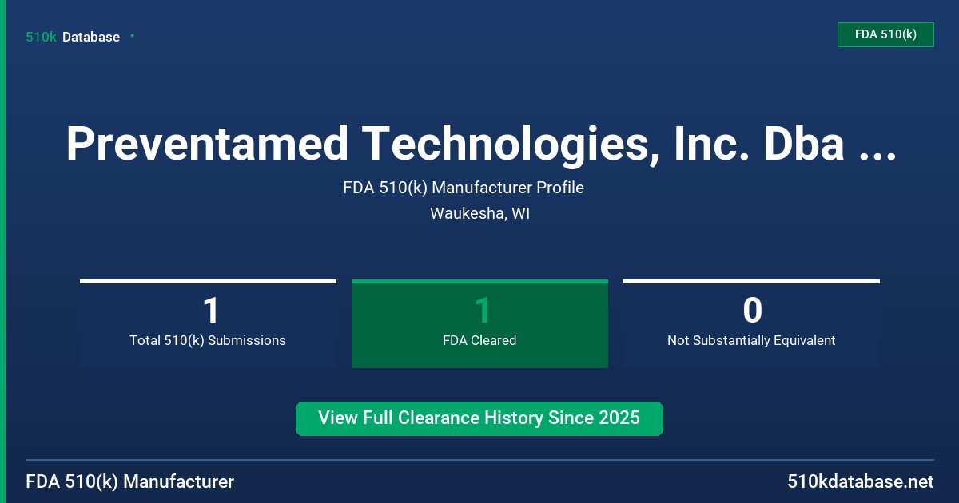This screenshot has width=959, height=503.
Task: Click the FDA 510(k) Manufacturer Profile subtitle
Action: (x=464, y=188)
